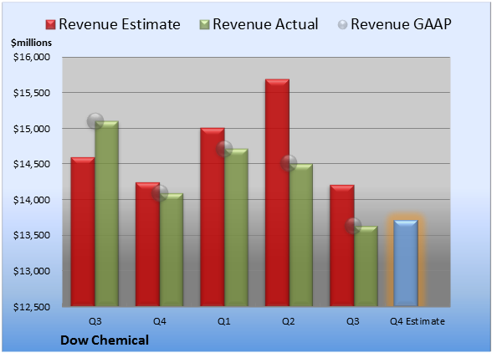Click the '$millions' axis unit label

(32, 43)
